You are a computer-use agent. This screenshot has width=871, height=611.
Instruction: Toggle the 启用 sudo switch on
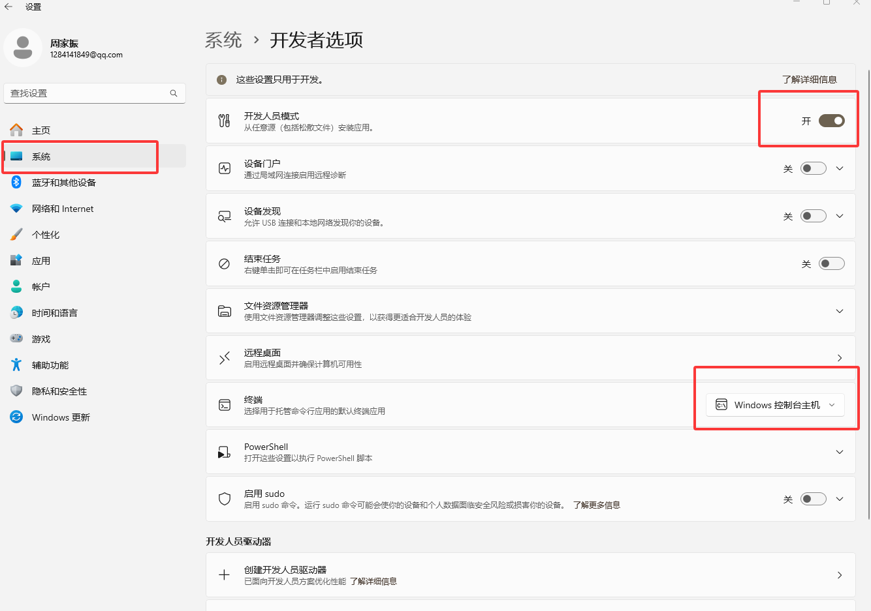813,499
